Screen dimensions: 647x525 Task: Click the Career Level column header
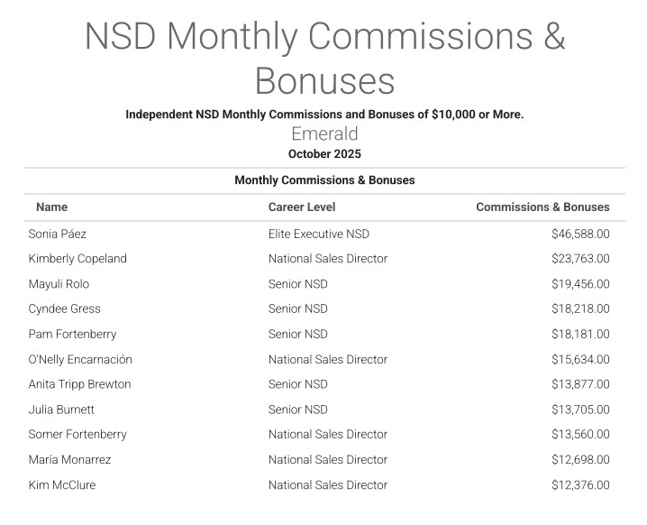click(301, 207)
